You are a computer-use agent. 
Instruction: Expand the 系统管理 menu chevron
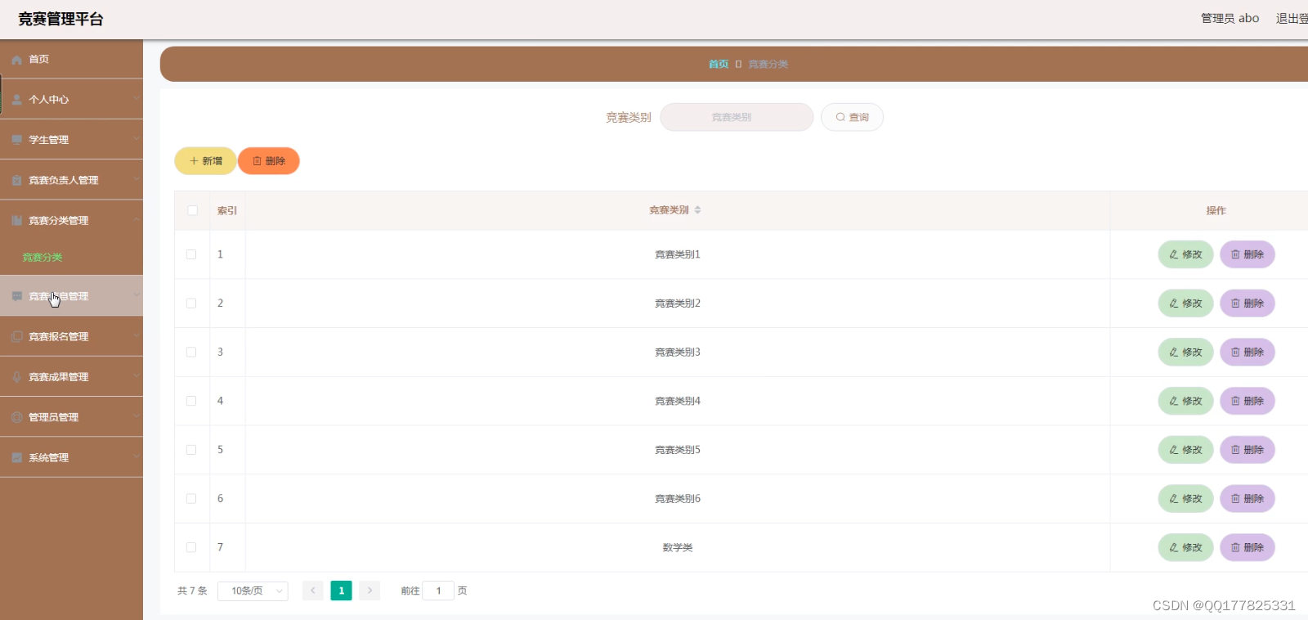137,457
